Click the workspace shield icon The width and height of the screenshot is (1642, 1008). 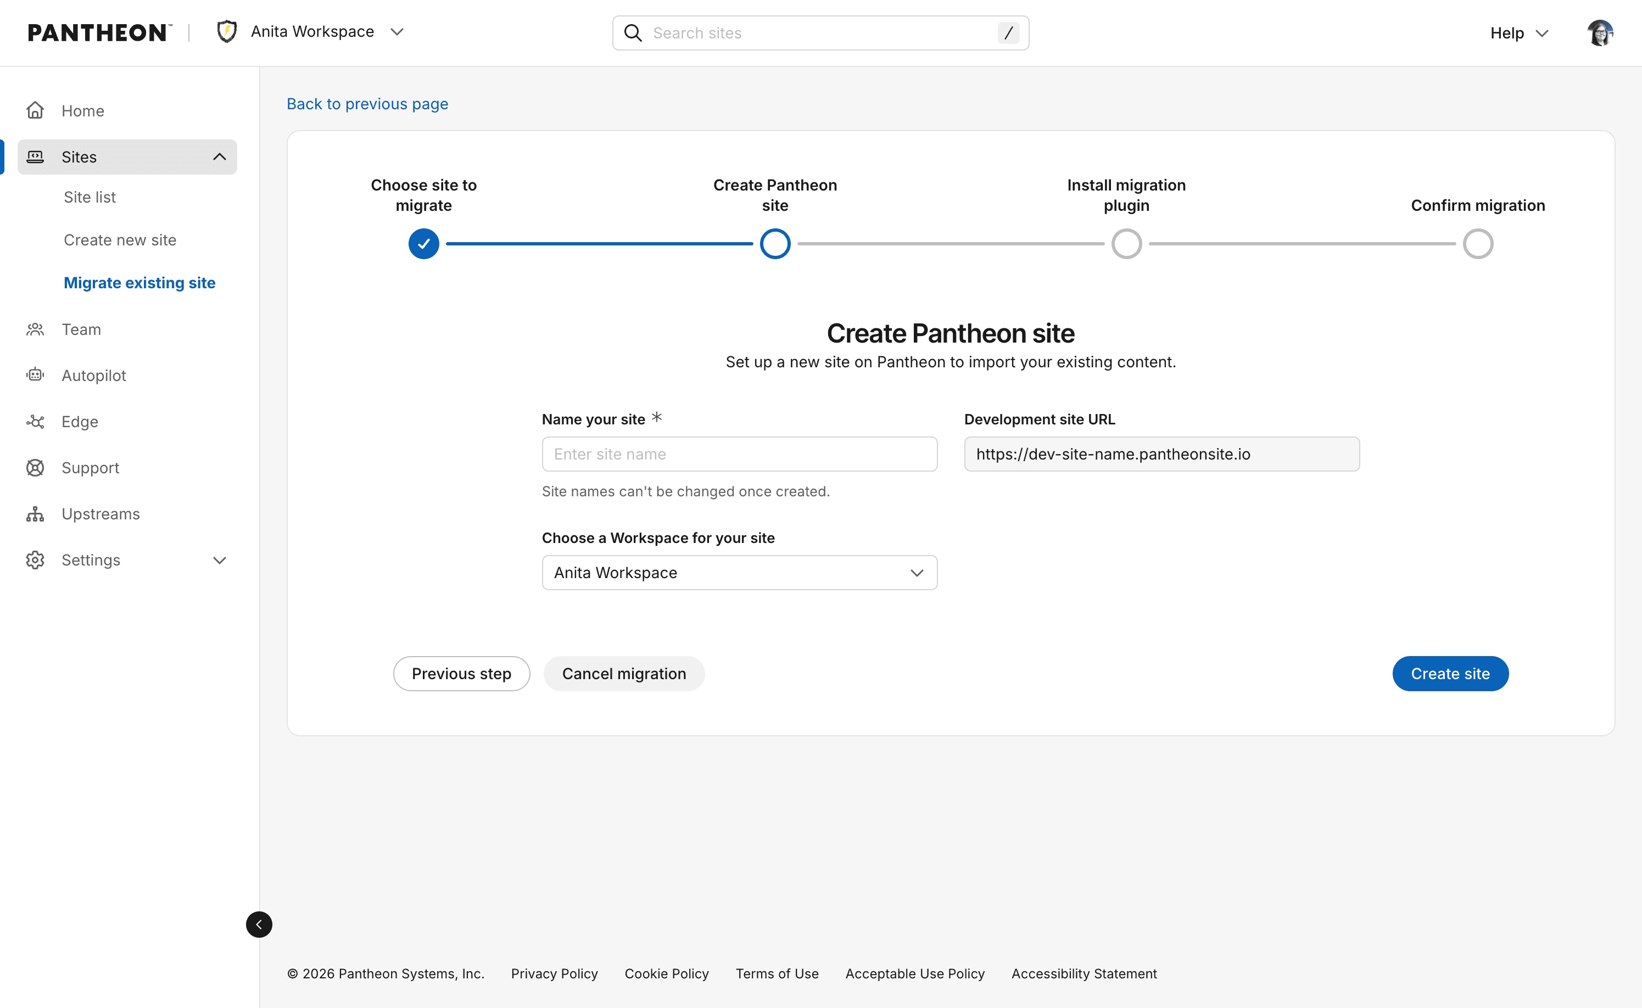tap(227, 31)
